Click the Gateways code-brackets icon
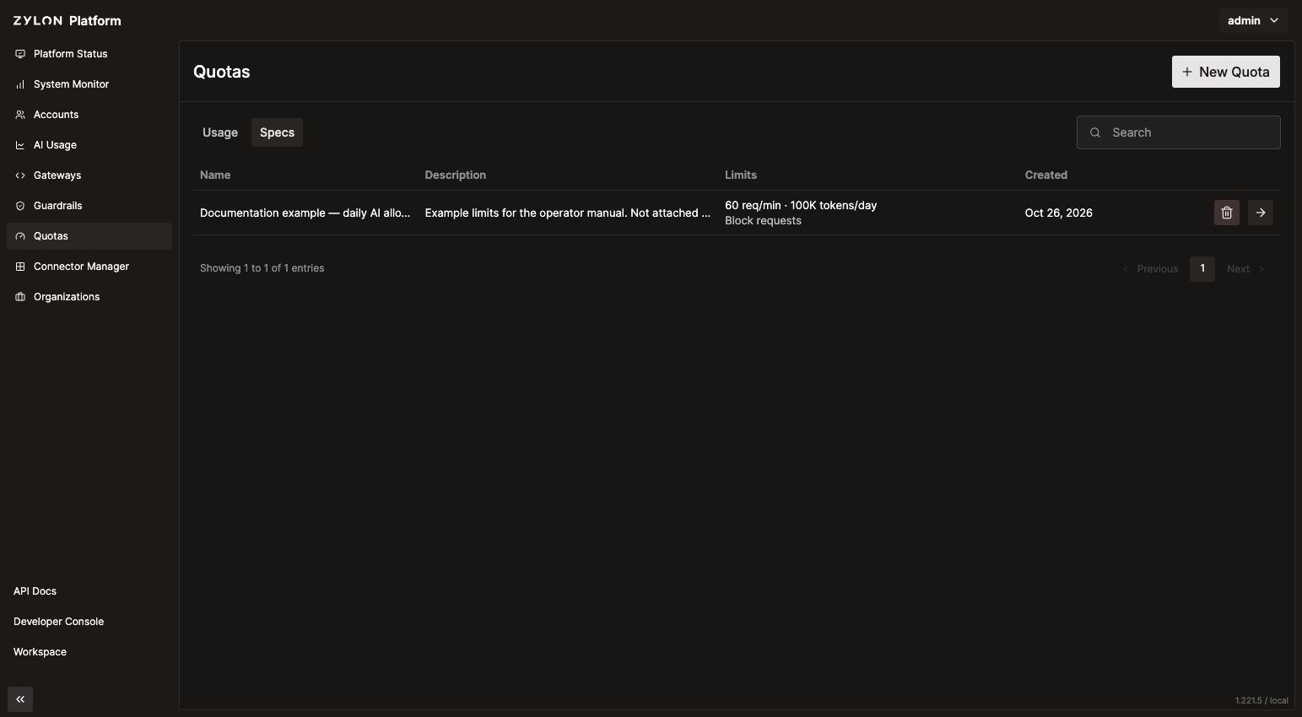 [20, 175]
